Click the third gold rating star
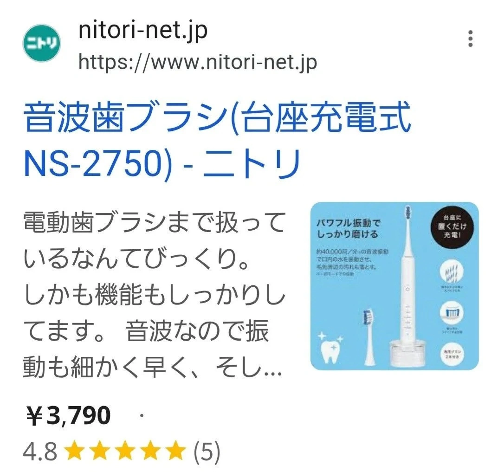This screenshot has height=472, width=498. click(125, 450)
